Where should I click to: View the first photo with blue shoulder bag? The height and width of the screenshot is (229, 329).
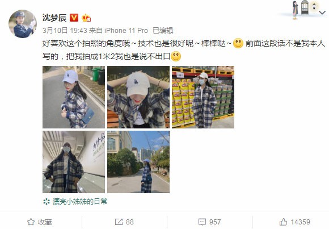(x=74, y=97)
